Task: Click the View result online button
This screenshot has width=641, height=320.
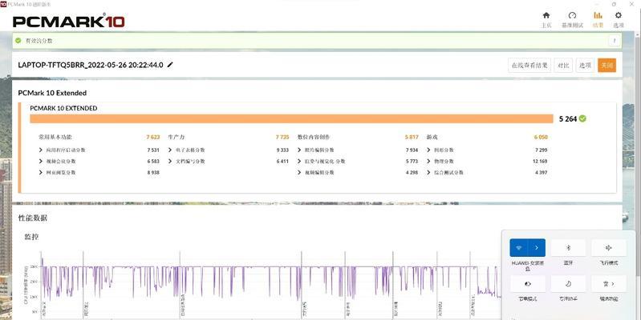Action: pyautogui.click(x=529, y=66)
